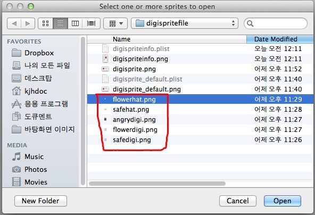The width and height of the screenshot is (315, 215).
Task: Switch to Cover Flow view
Action: pyautogui.click(x=91, y=23)
